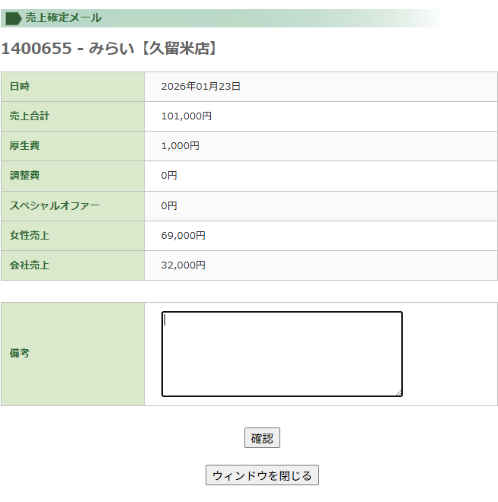The width and height of the screenshot is (498, 502).
Task: Click the 確認 button
Action: [262, 438]
